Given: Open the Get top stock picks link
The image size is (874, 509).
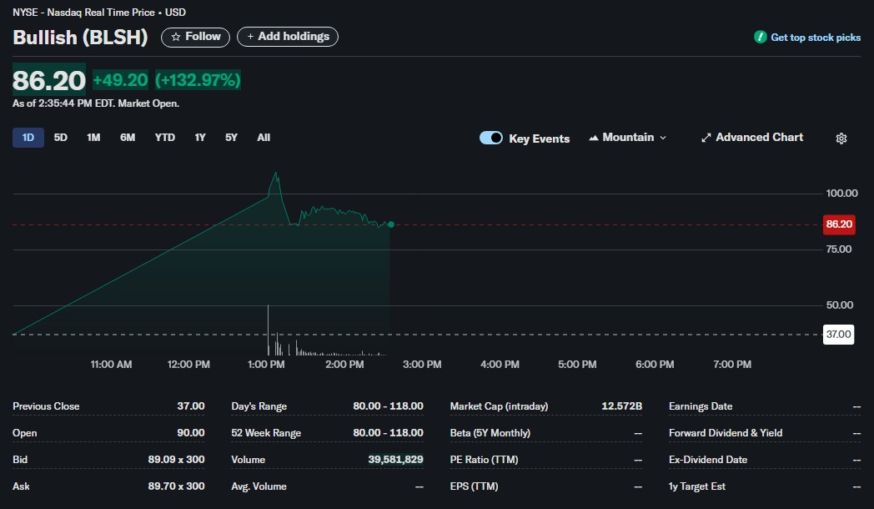Looking at the screenshot, I should click(816, 38).
